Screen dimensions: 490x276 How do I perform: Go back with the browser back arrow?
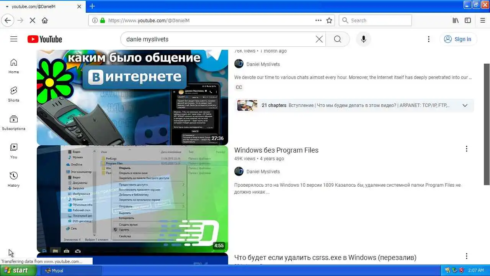[x=8, y=20]
